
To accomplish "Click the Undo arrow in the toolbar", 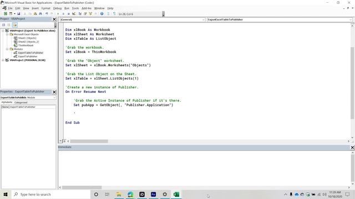I will [47, 14].
